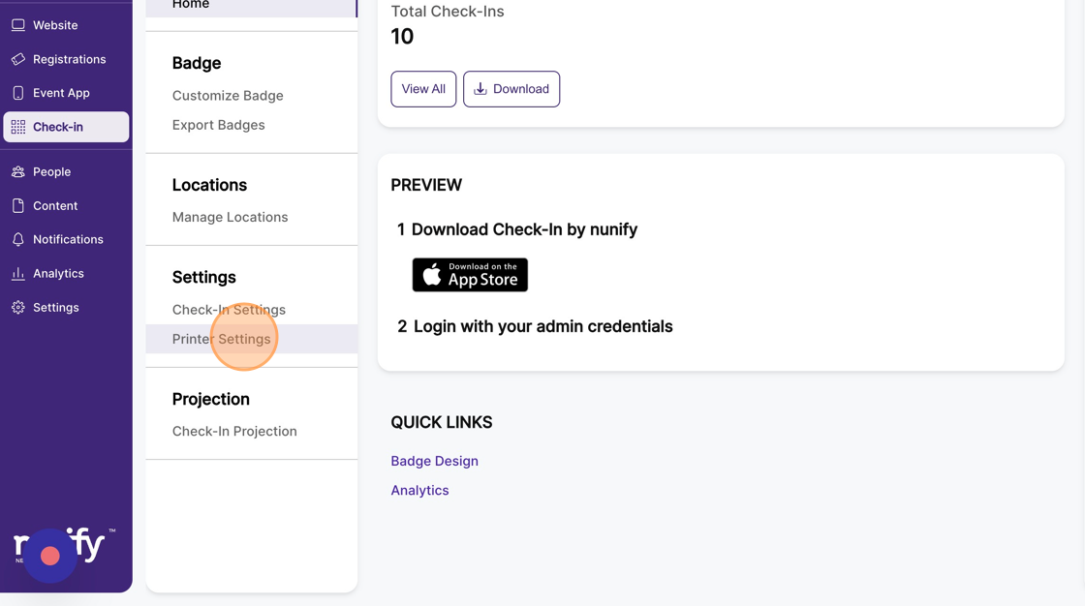Click the Content document icon

18,205
